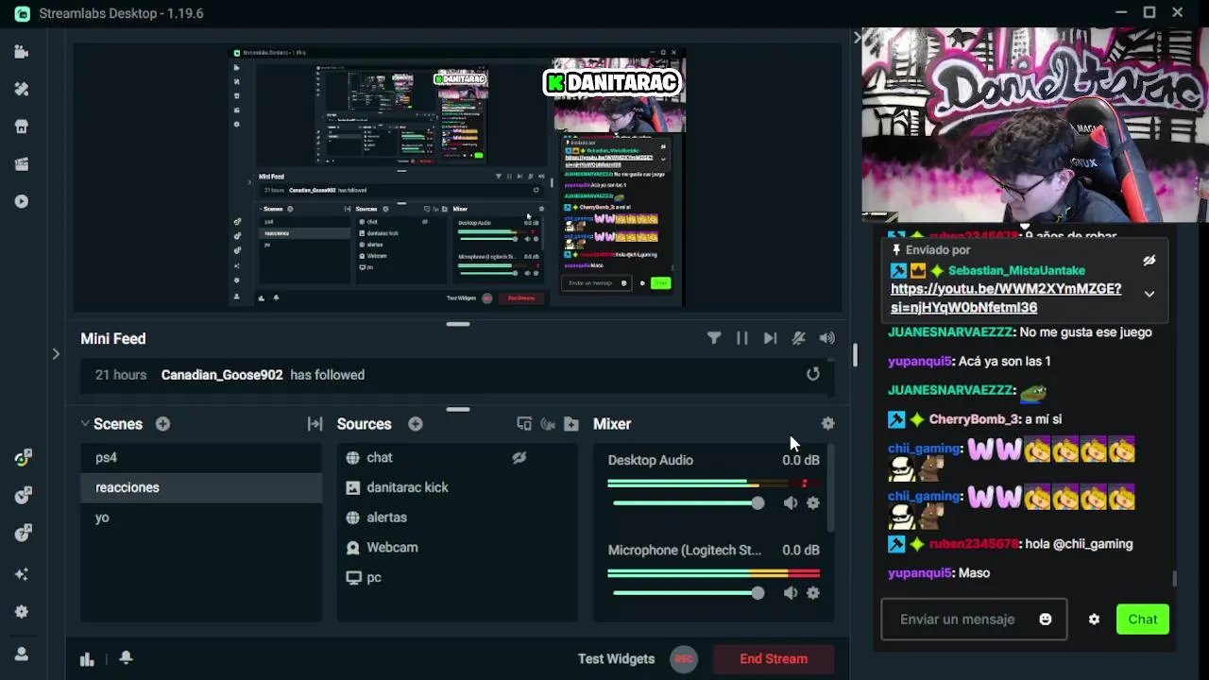Open performance stats bar chart icon
This screenshot has width=1209, height=680.
click(87, 659)
